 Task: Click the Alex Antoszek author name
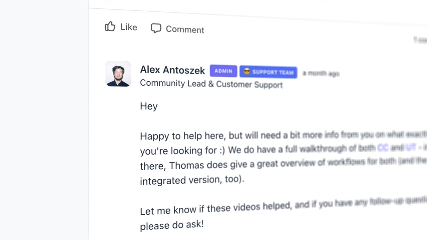tap(172, 70)
